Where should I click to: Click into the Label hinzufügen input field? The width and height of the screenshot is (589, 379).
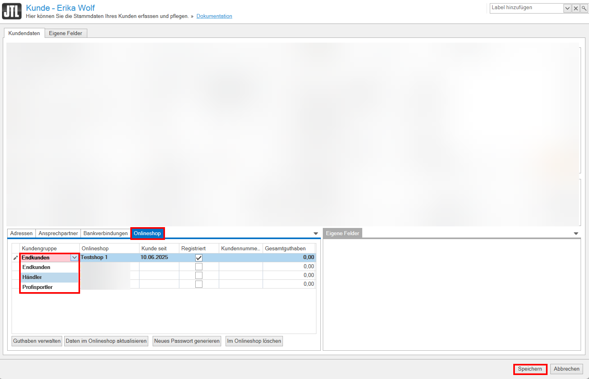pos(526,8)
